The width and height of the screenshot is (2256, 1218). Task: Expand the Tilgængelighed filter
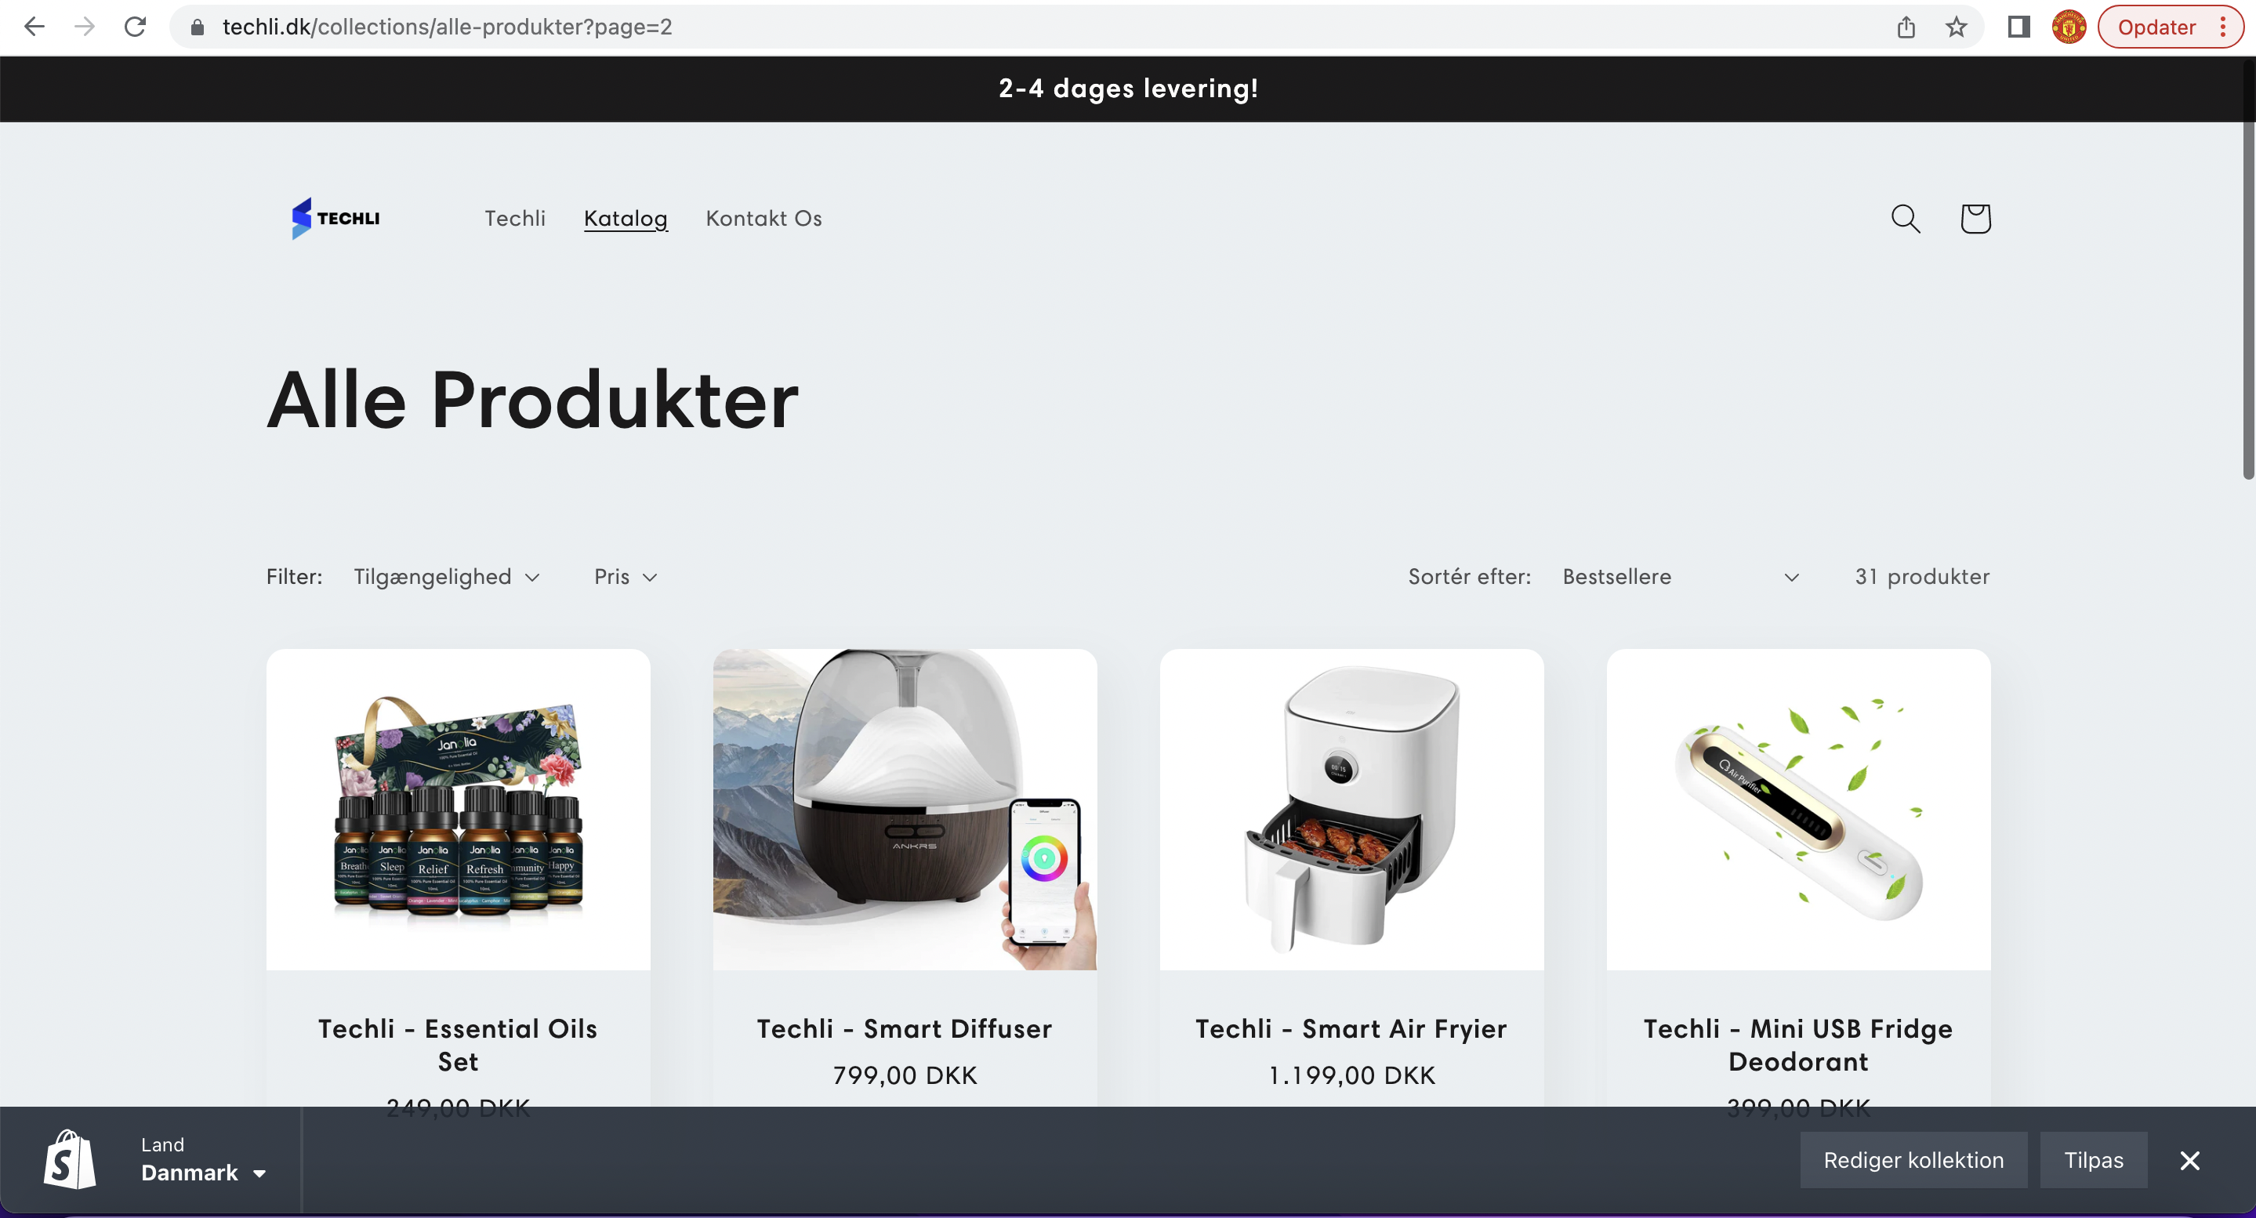click(447, 576)
